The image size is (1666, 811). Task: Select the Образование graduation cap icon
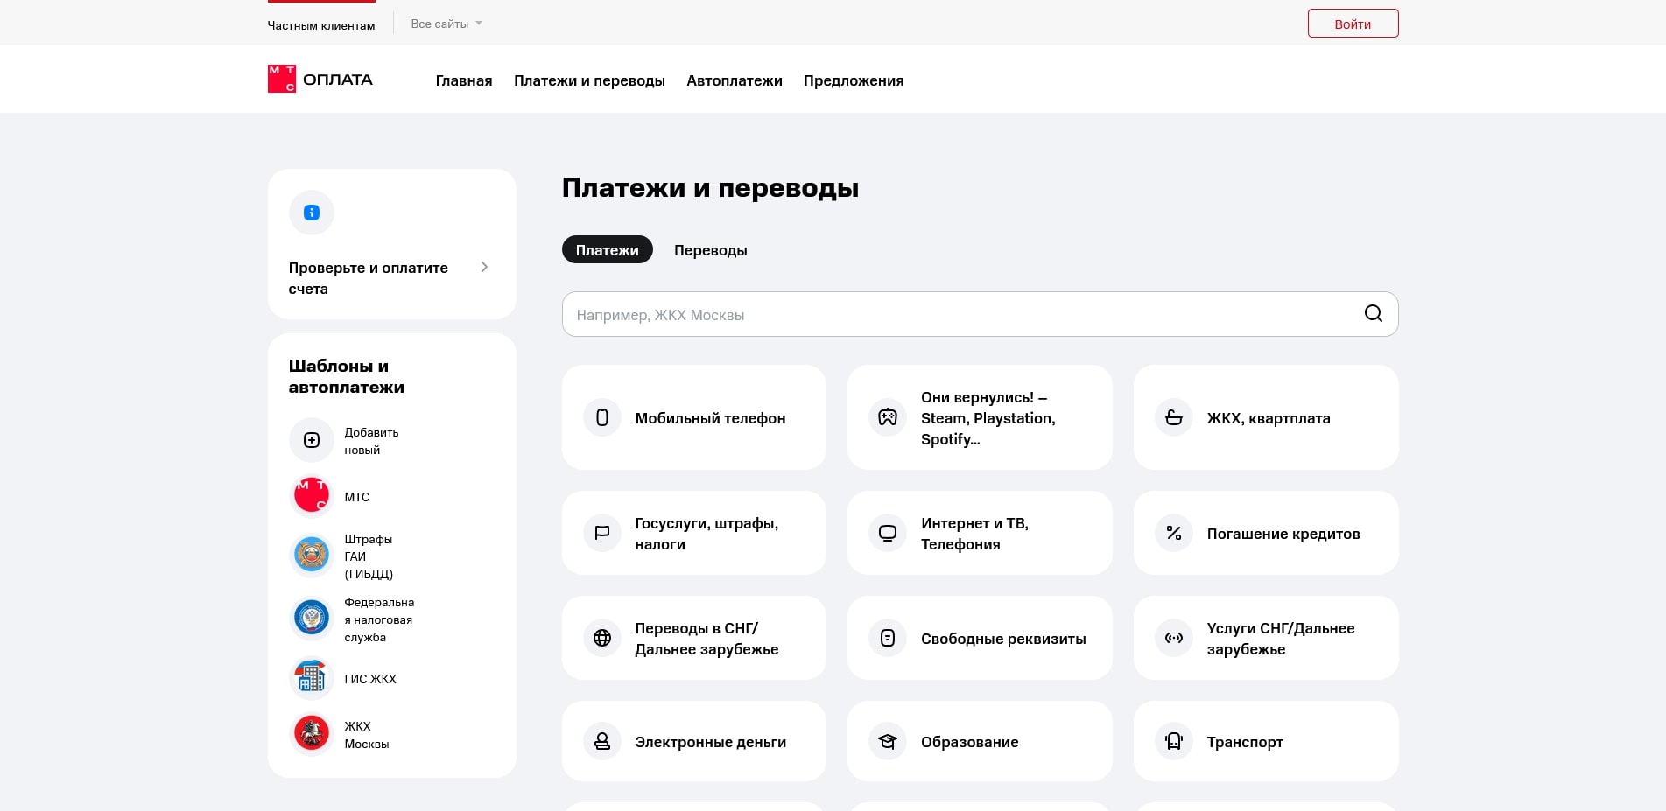click(x=887, y=740)
